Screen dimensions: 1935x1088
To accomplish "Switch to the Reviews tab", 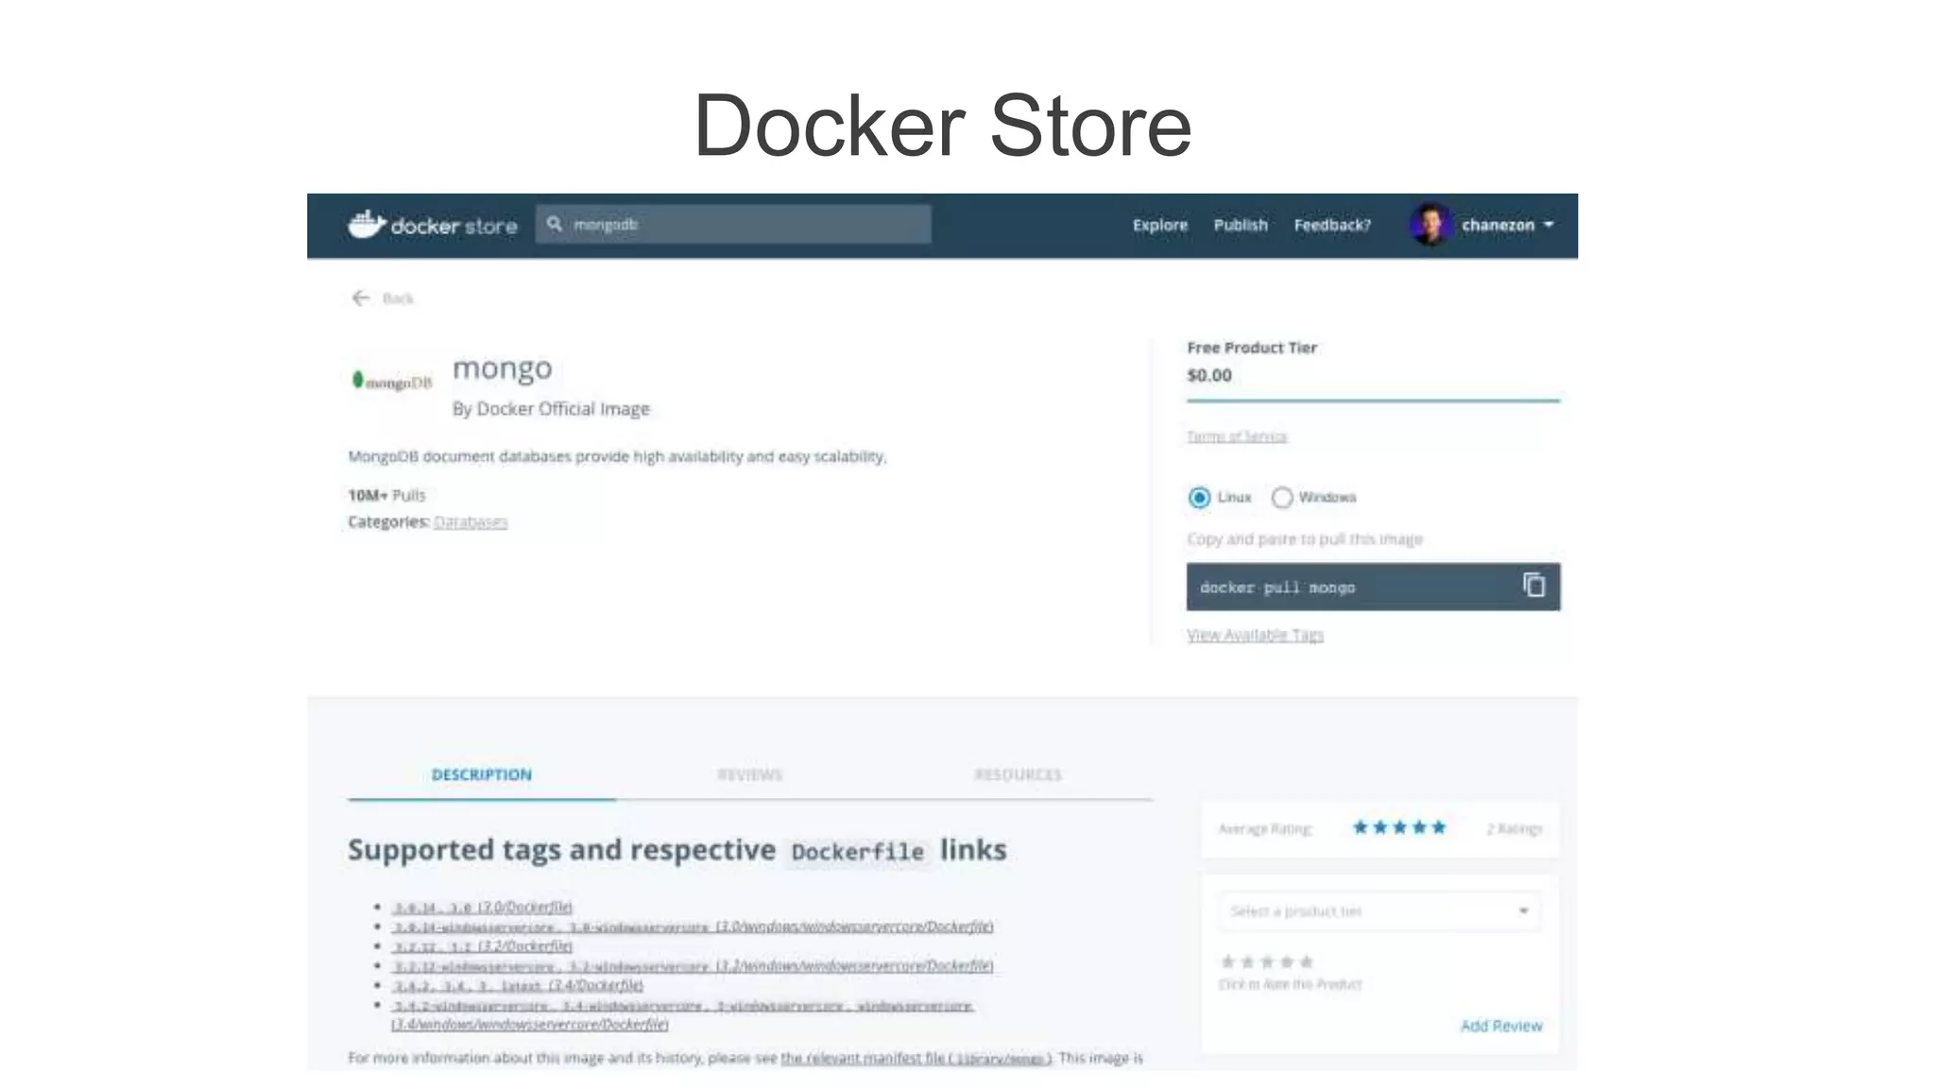I will point(749,774).
